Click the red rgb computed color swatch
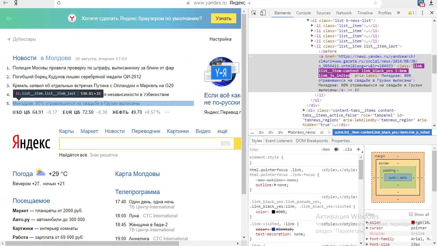 413,223
